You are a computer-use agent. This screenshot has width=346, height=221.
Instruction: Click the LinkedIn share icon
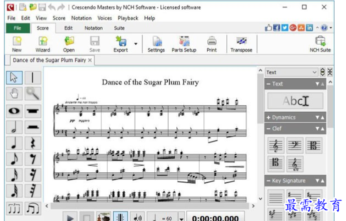click(x=309, y=28)
